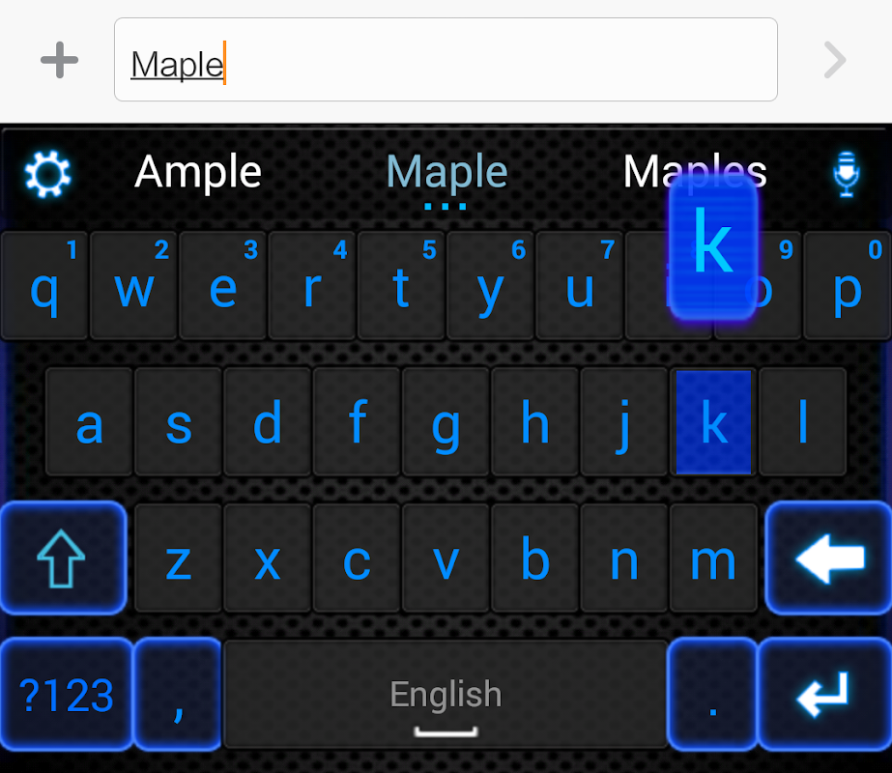This screenshot has height=773, width=892.
Task: Choose the Maples suggestion
Action: coord(695,172)
